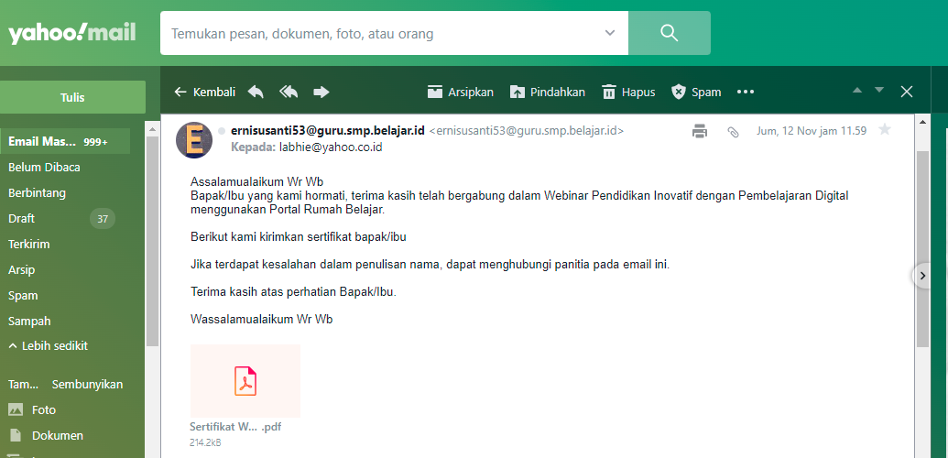Click sender name ernisusanti53@guru.smp.belajar.id

328,130
